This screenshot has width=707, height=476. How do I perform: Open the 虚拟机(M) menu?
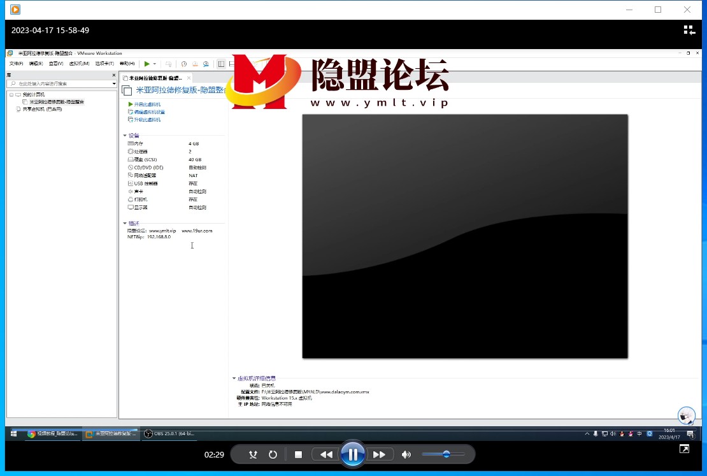click(x=80, y=64)
